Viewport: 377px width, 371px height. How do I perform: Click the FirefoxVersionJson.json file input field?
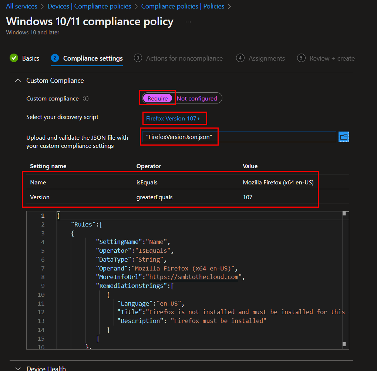239,137
